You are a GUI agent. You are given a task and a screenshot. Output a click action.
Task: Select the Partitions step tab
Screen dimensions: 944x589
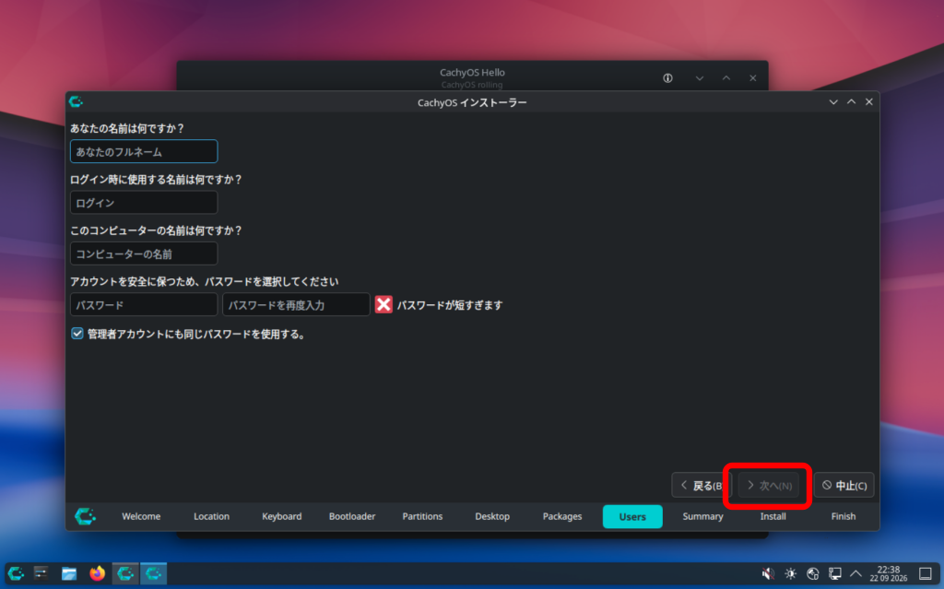click(422, 516)
